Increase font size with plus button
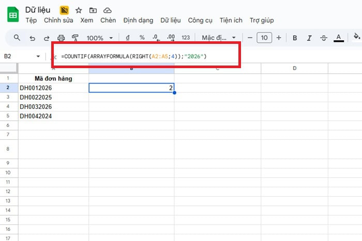Image resolution: width=362 pixels, height=241 pixels. pyautogui.click(x=279, y=38)
